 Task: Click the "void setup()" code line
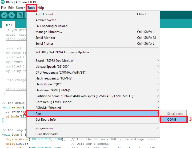click(13, 107)
